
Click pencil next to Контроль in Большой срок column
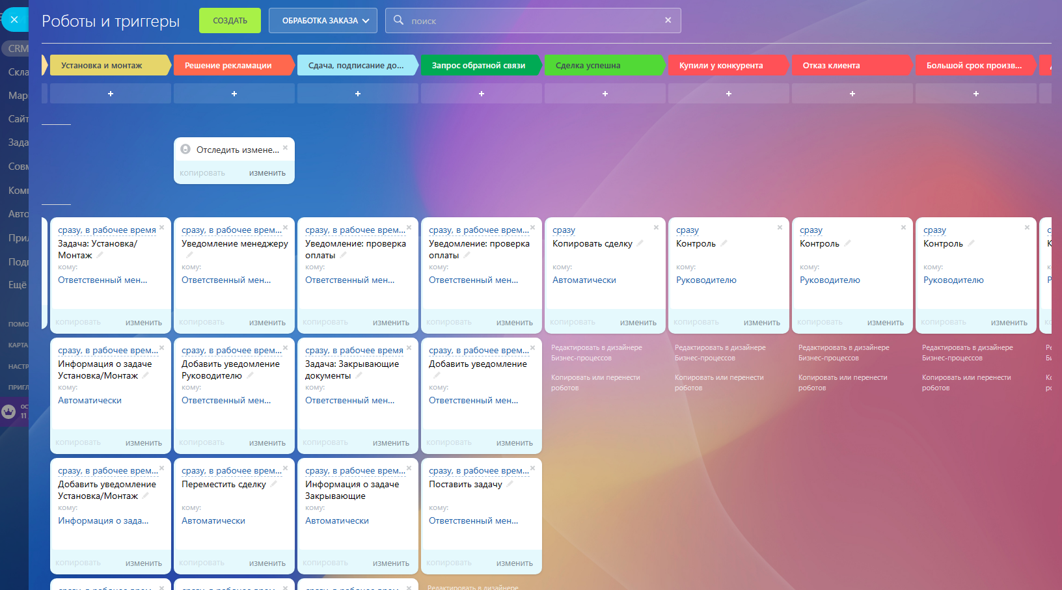pyautogui.click(x=971, y=243)
